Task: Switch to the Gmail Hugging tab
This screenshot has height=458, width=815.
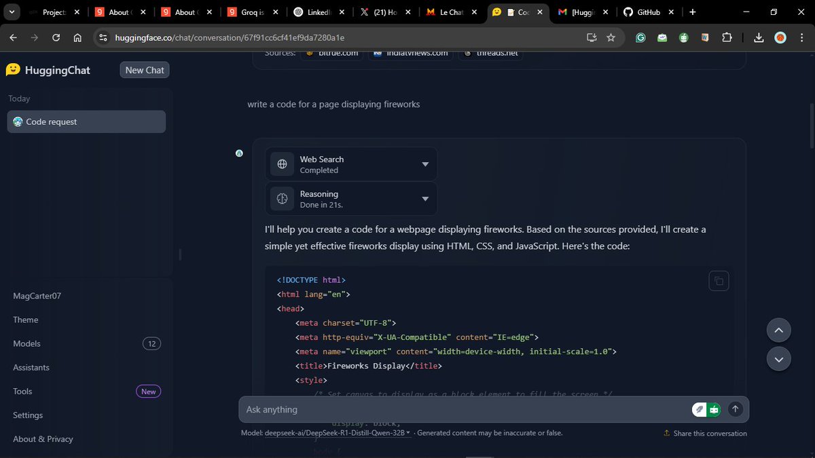Action: click(583, 12)
